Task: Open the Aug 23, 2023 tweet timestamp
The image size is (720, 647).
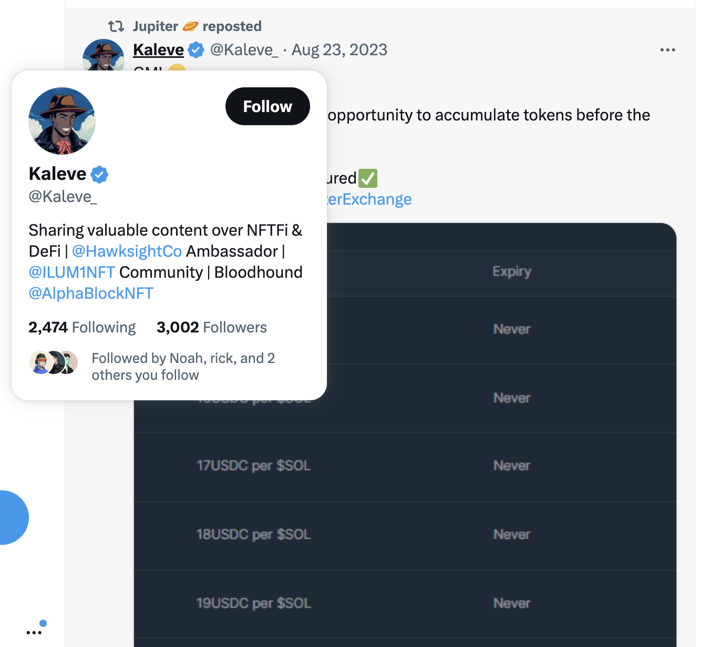Action: [x=340, y=50]
